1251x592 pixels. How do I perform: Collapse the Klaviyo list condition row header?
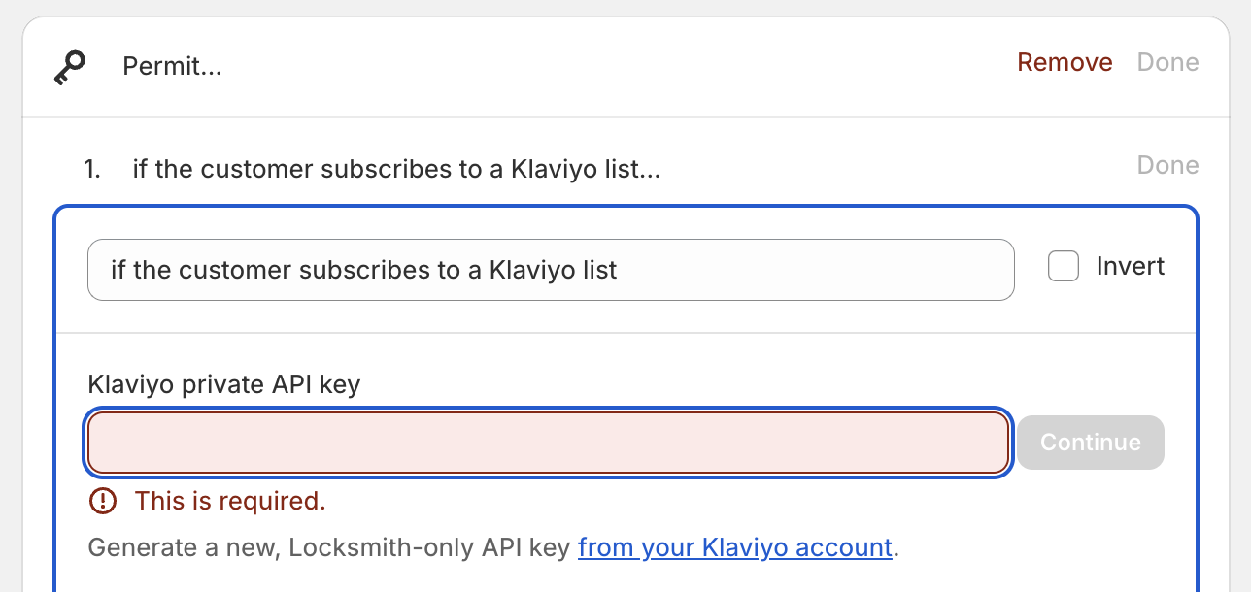[x=372, y=170]
